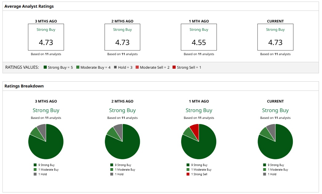Click the 1 Moderate Buy legend icon under 2 MTHS AGO pie
The width and height of the screenshot is (322, 194).
112,170
